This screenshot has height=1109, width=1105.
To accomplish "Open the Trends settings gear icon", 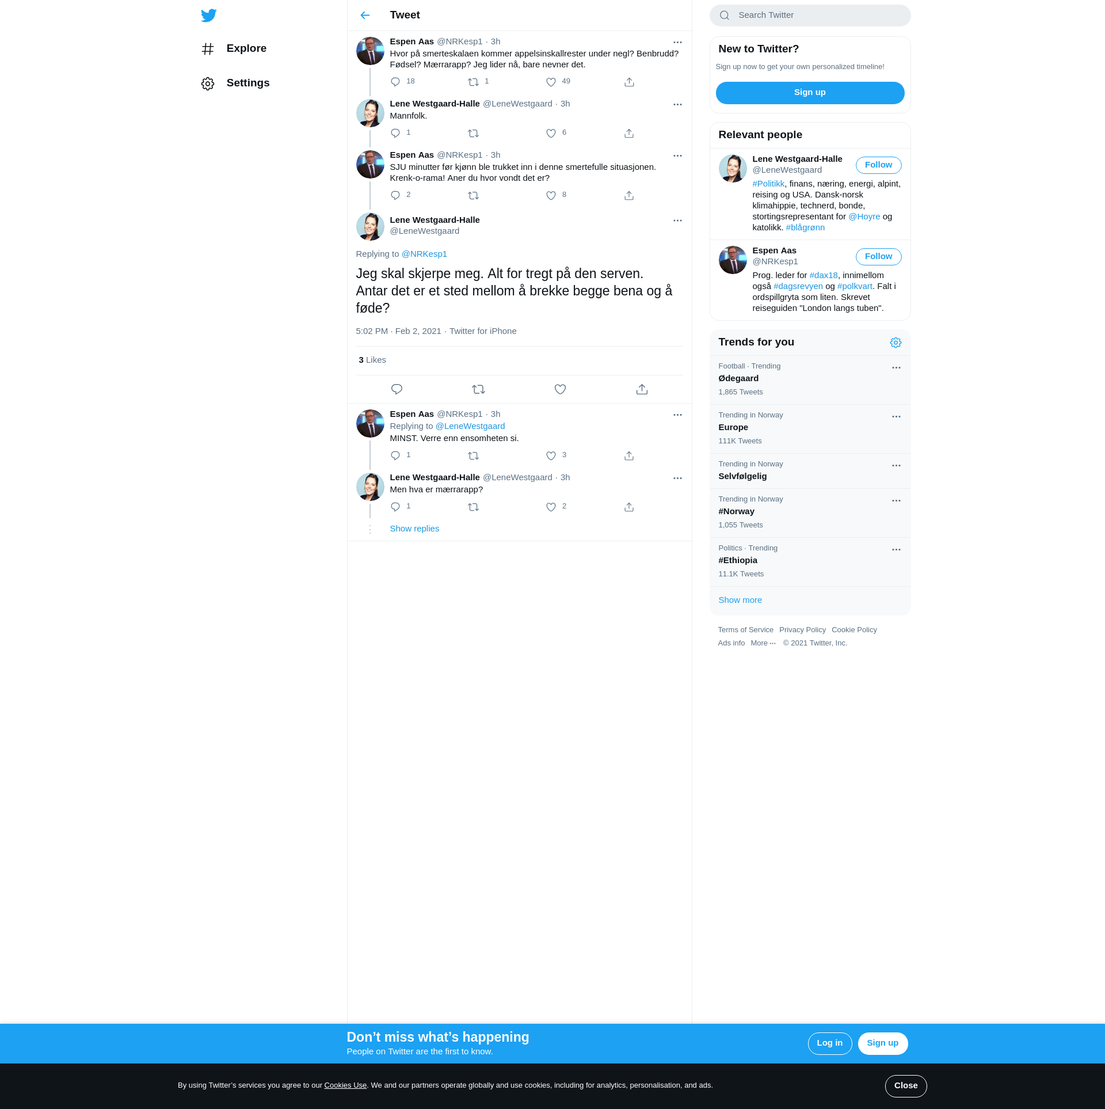I will pyautogui.click(x=896, y=343).
